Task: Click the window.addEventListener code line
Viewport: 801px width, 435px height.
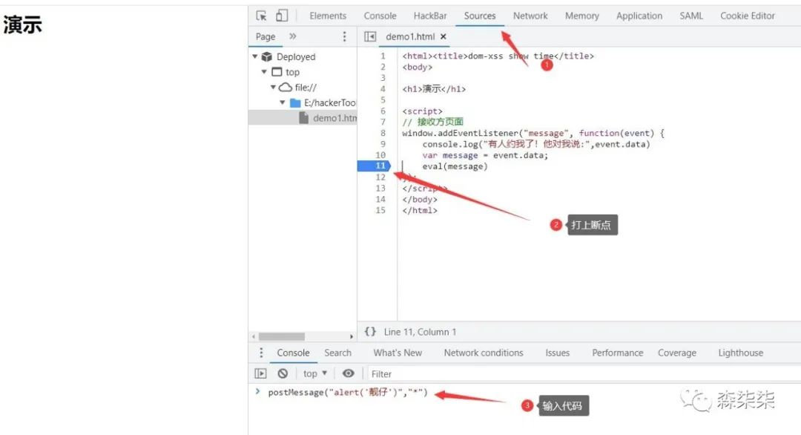Action: click(533, 133)
